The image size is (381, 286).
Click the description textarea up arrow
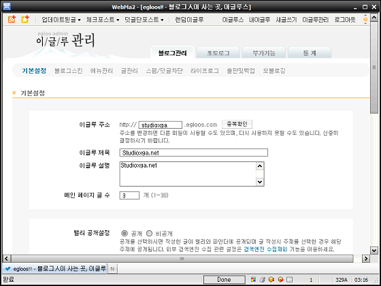(260, 166)
